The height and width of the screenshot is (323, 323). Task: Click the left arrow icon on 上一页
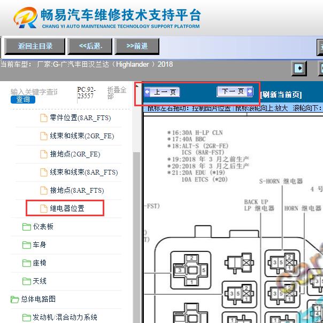148,92
